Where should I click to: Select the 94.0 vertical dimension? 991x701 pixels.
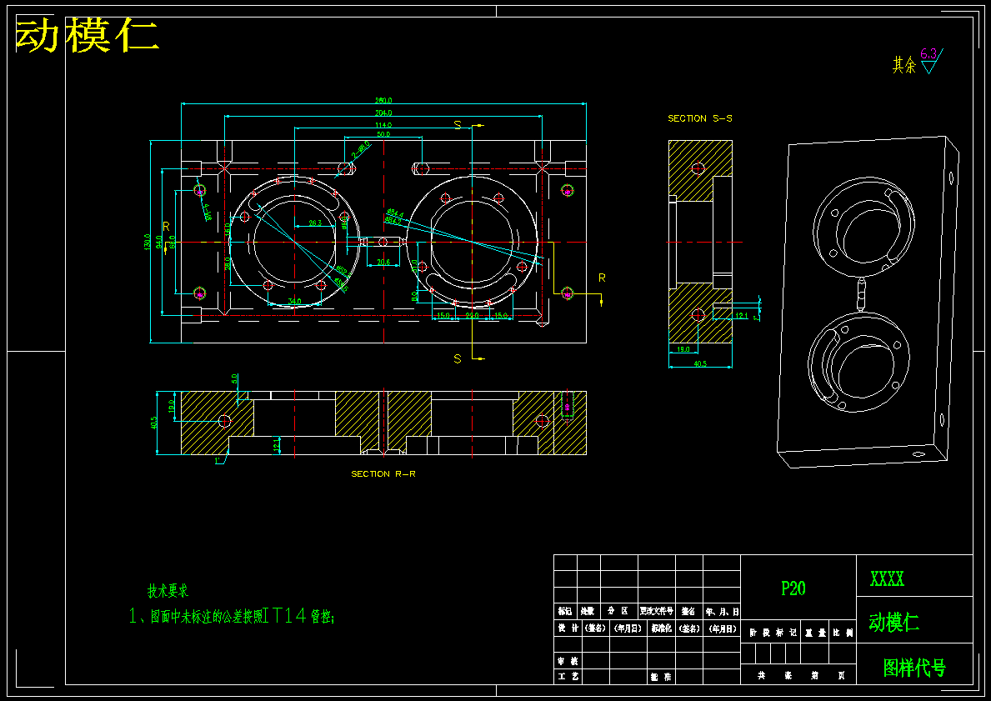(x=158, y=242)
